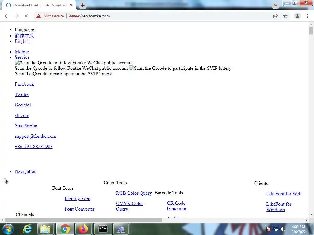Open the LikeFont for Web link

[284, 194]
